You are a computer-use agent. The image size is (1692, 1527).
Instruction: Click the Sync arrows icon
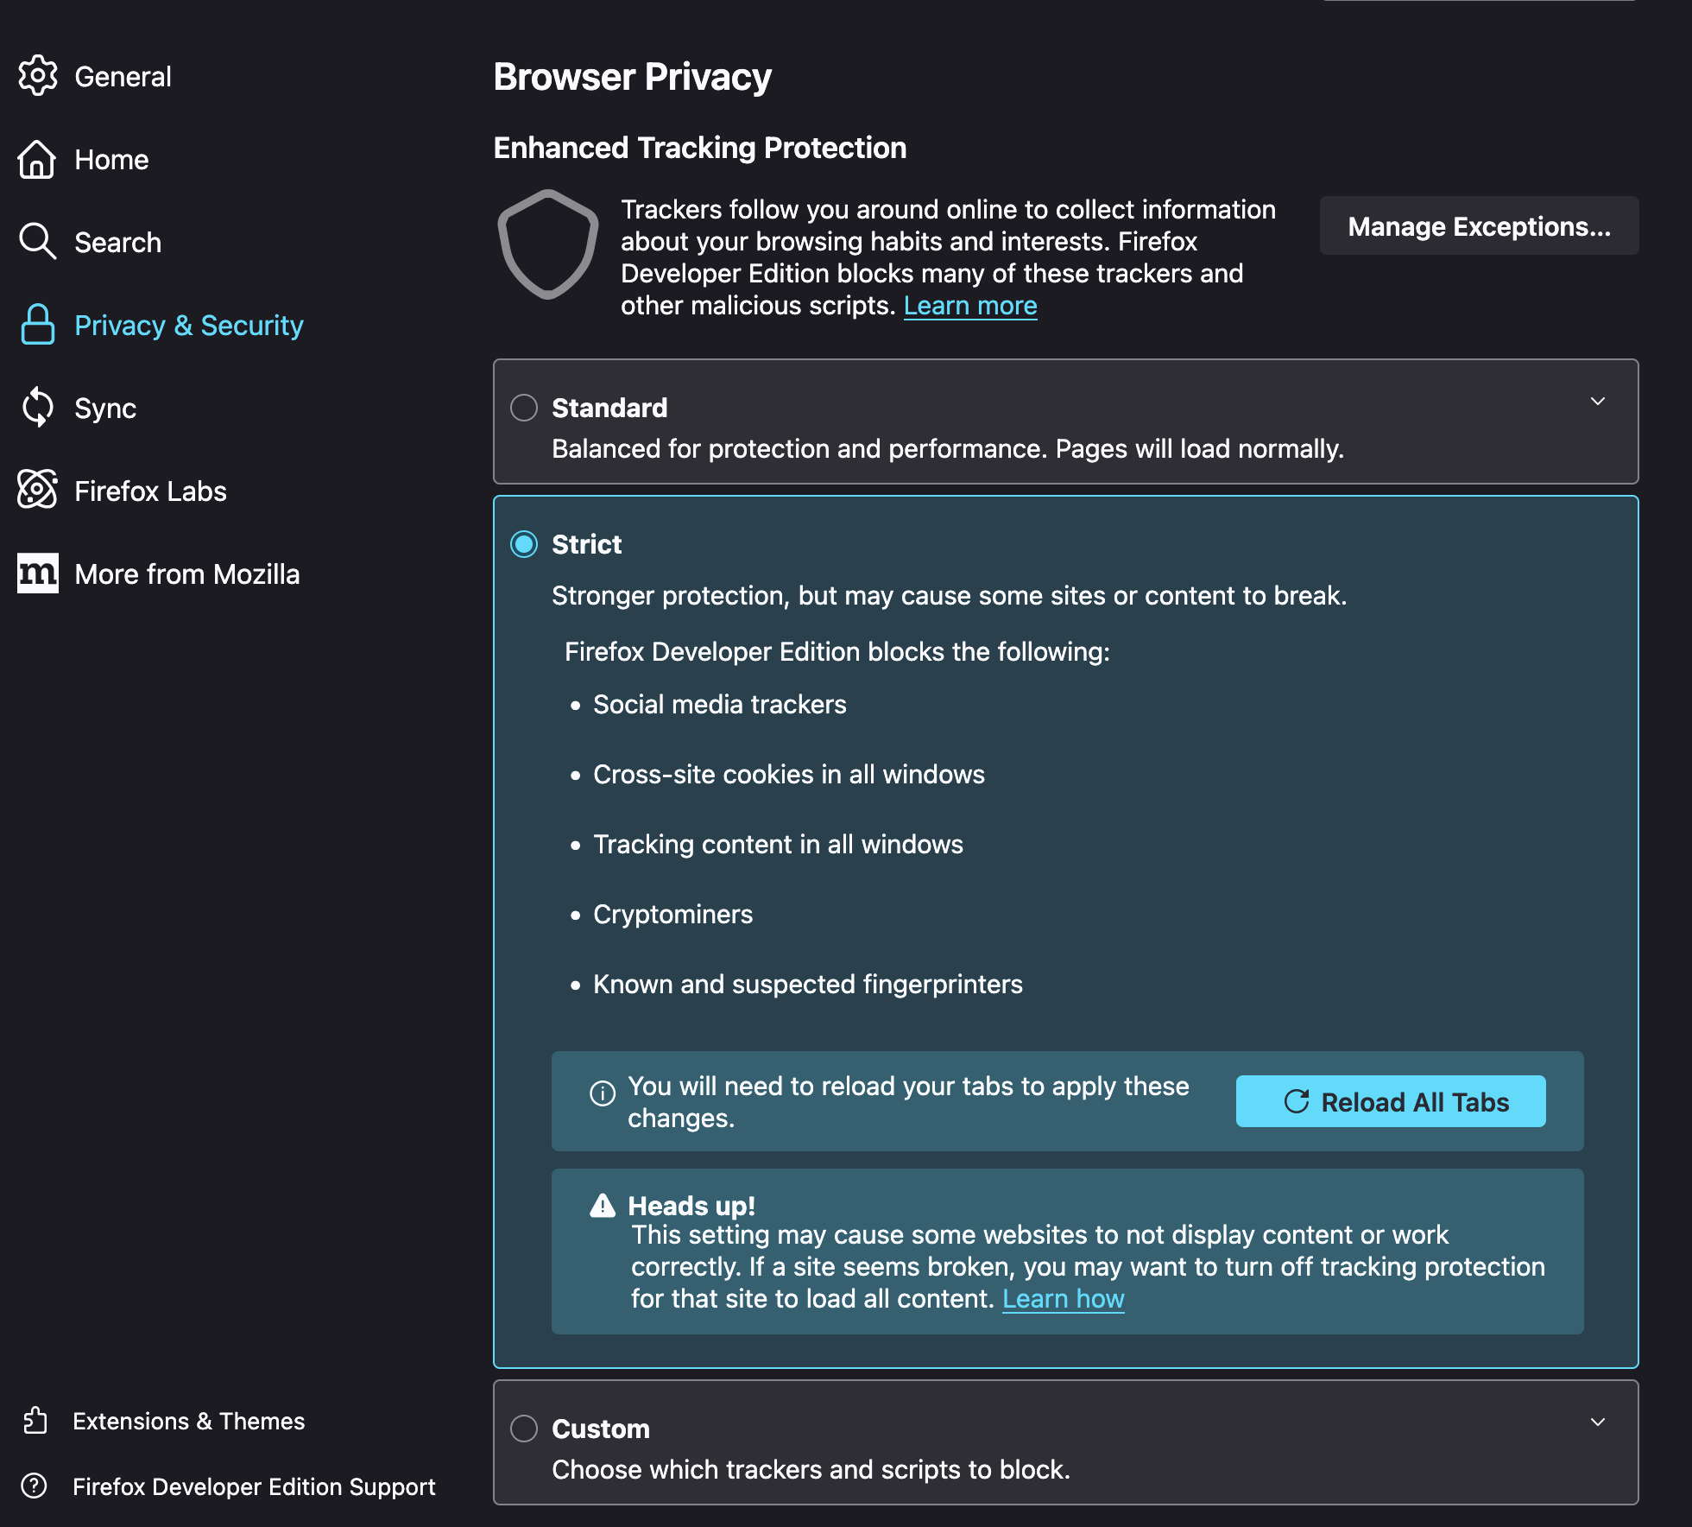pyautogui.click(x=37, y=408)
